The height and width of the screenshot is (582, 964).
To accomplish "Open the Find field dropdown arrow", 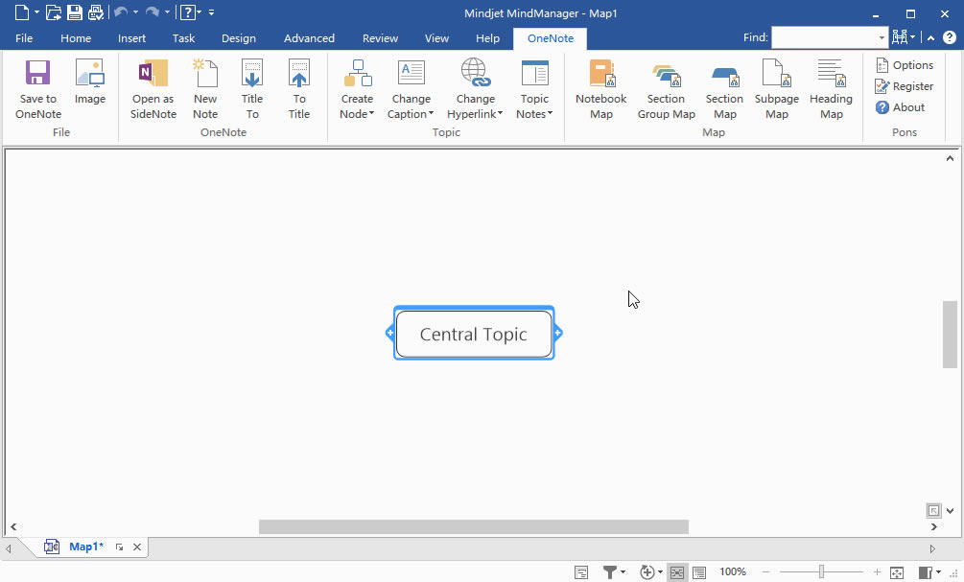I will (x=881, y=37).
